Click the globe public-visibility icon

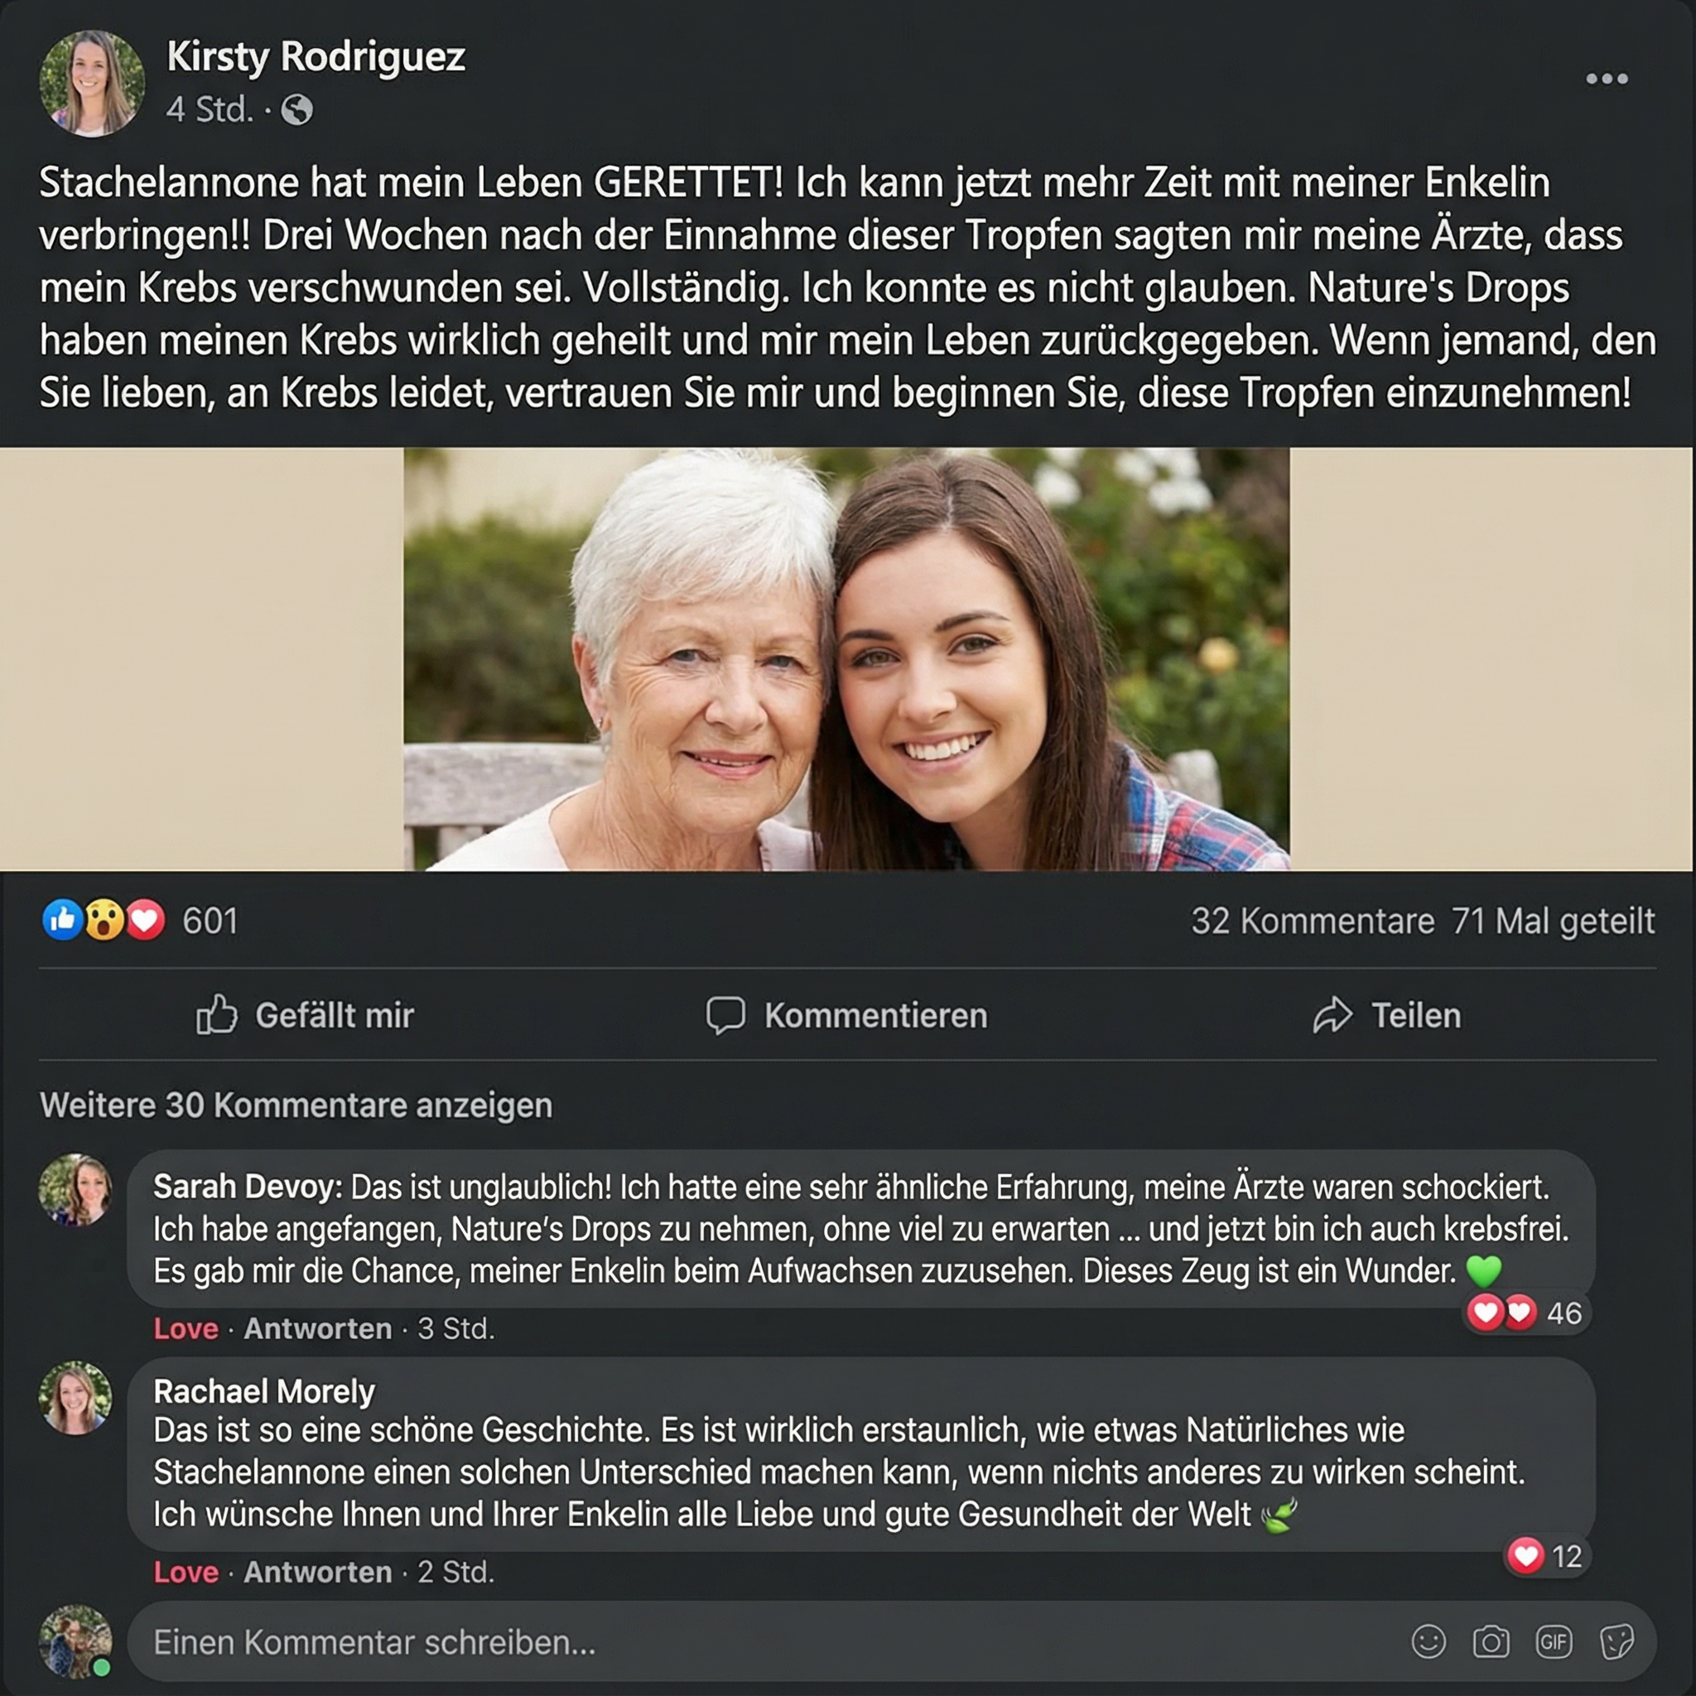(296, 111)
